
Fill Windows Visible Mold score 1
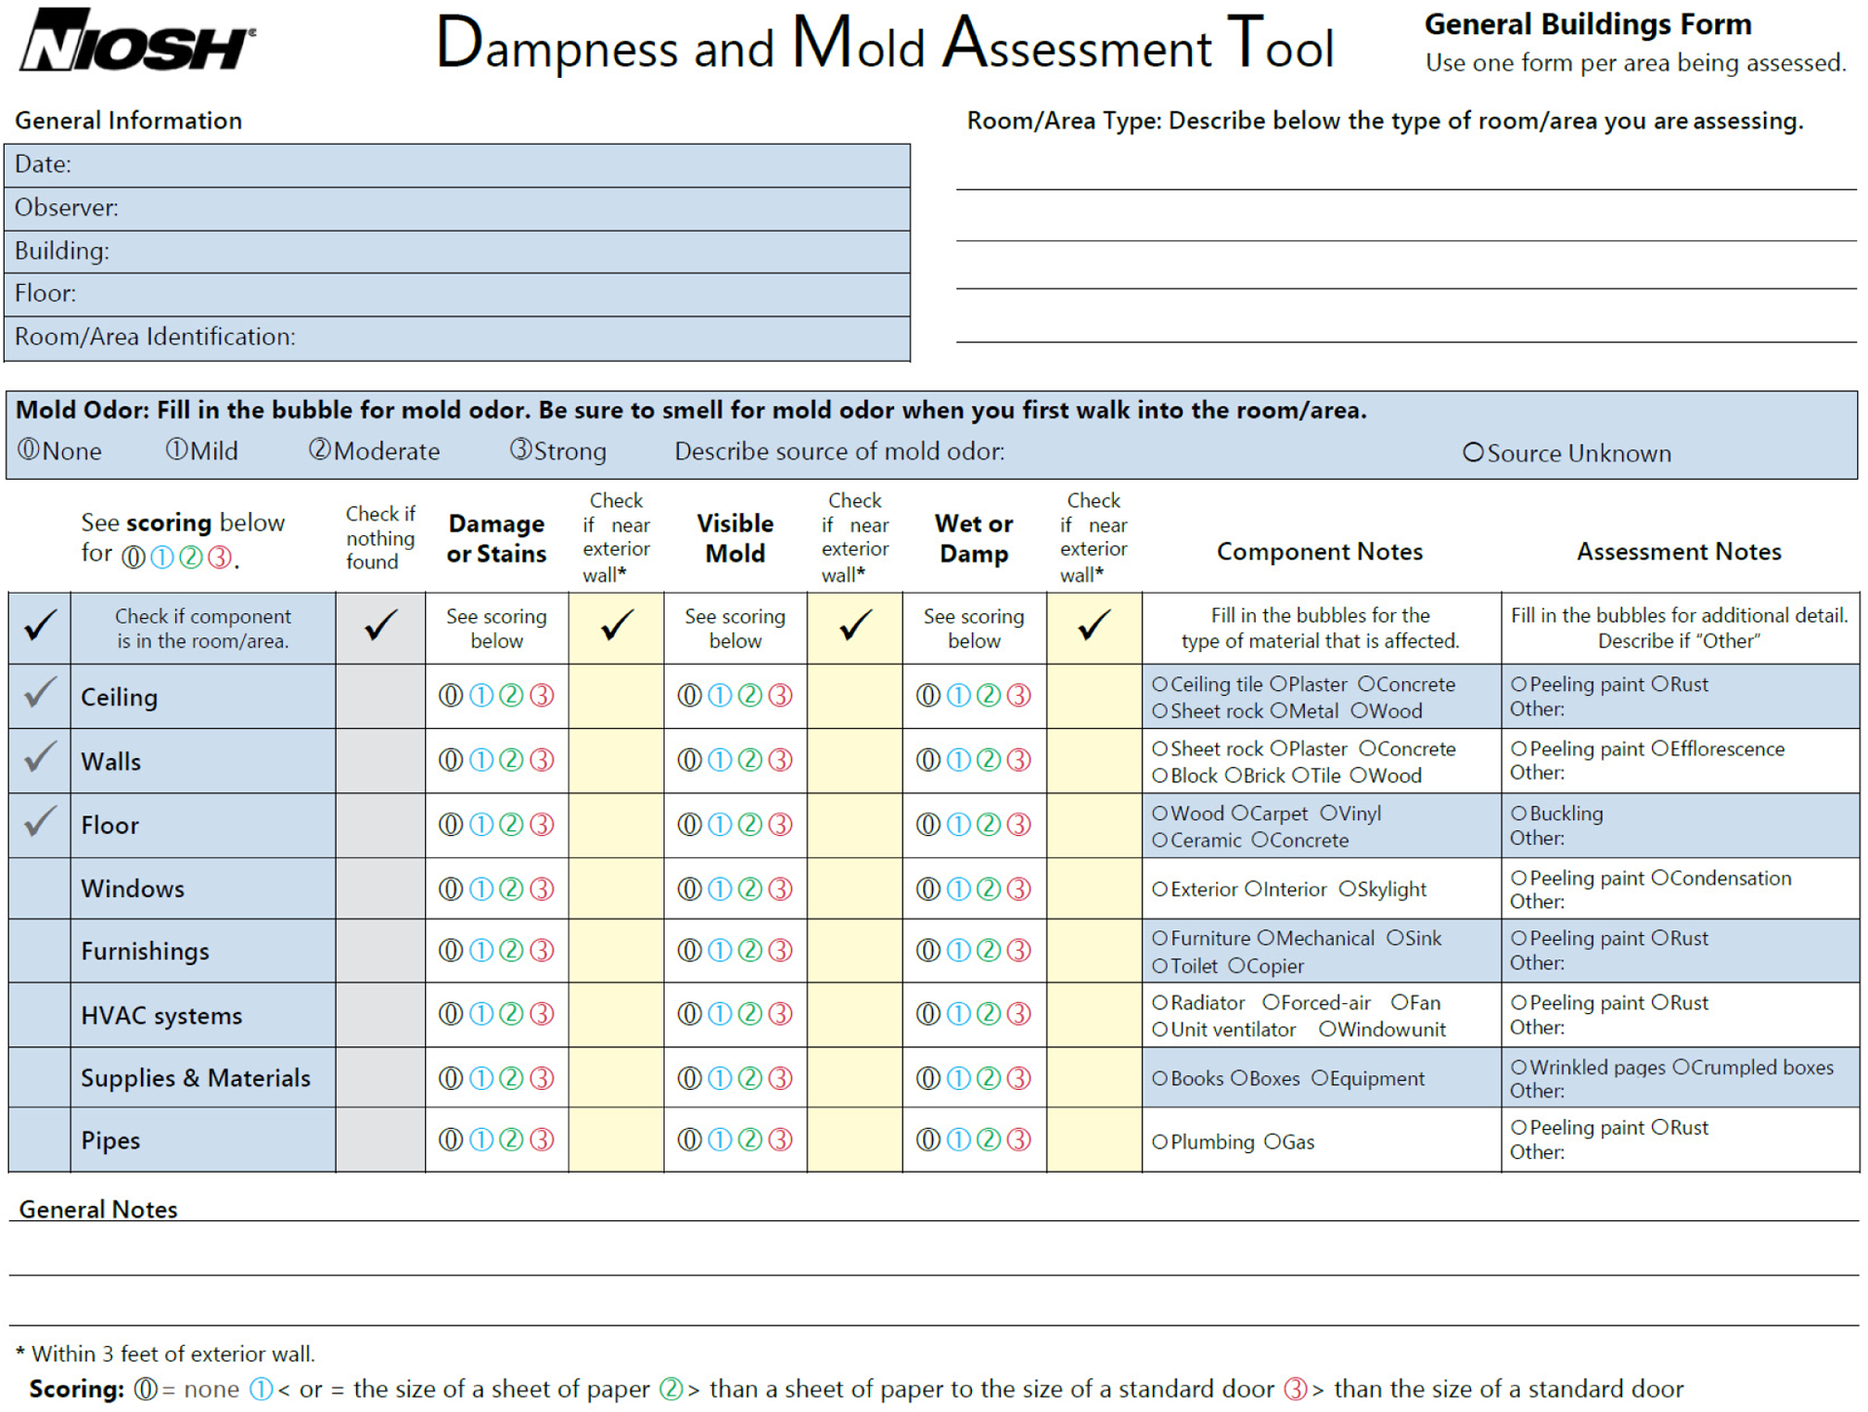719,888
